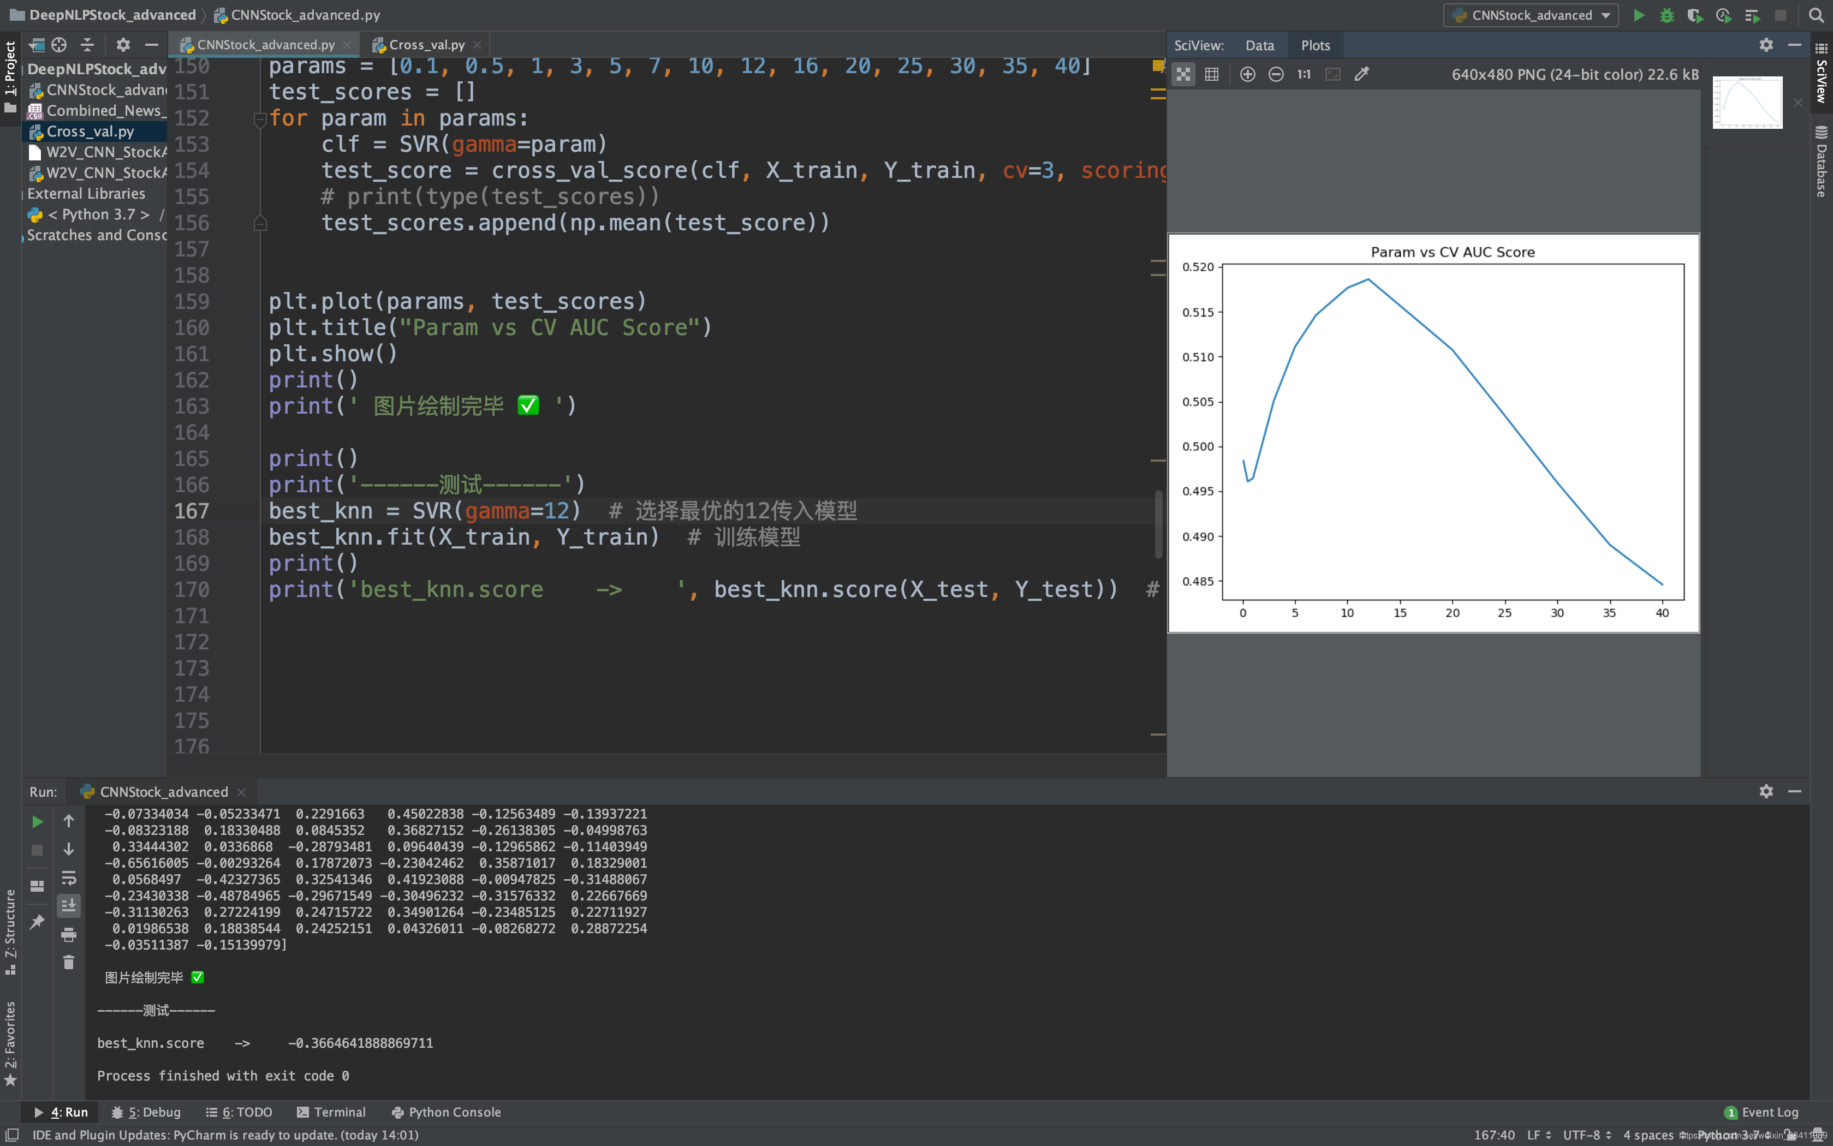The image size is (1833, 1146).
Task: Select the Plots tab in SciView
Action: pos(1316,45)
